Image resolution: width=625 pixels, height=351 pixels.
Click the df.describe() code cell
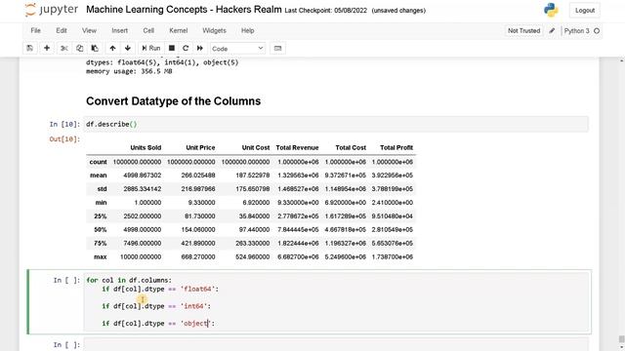336,124
